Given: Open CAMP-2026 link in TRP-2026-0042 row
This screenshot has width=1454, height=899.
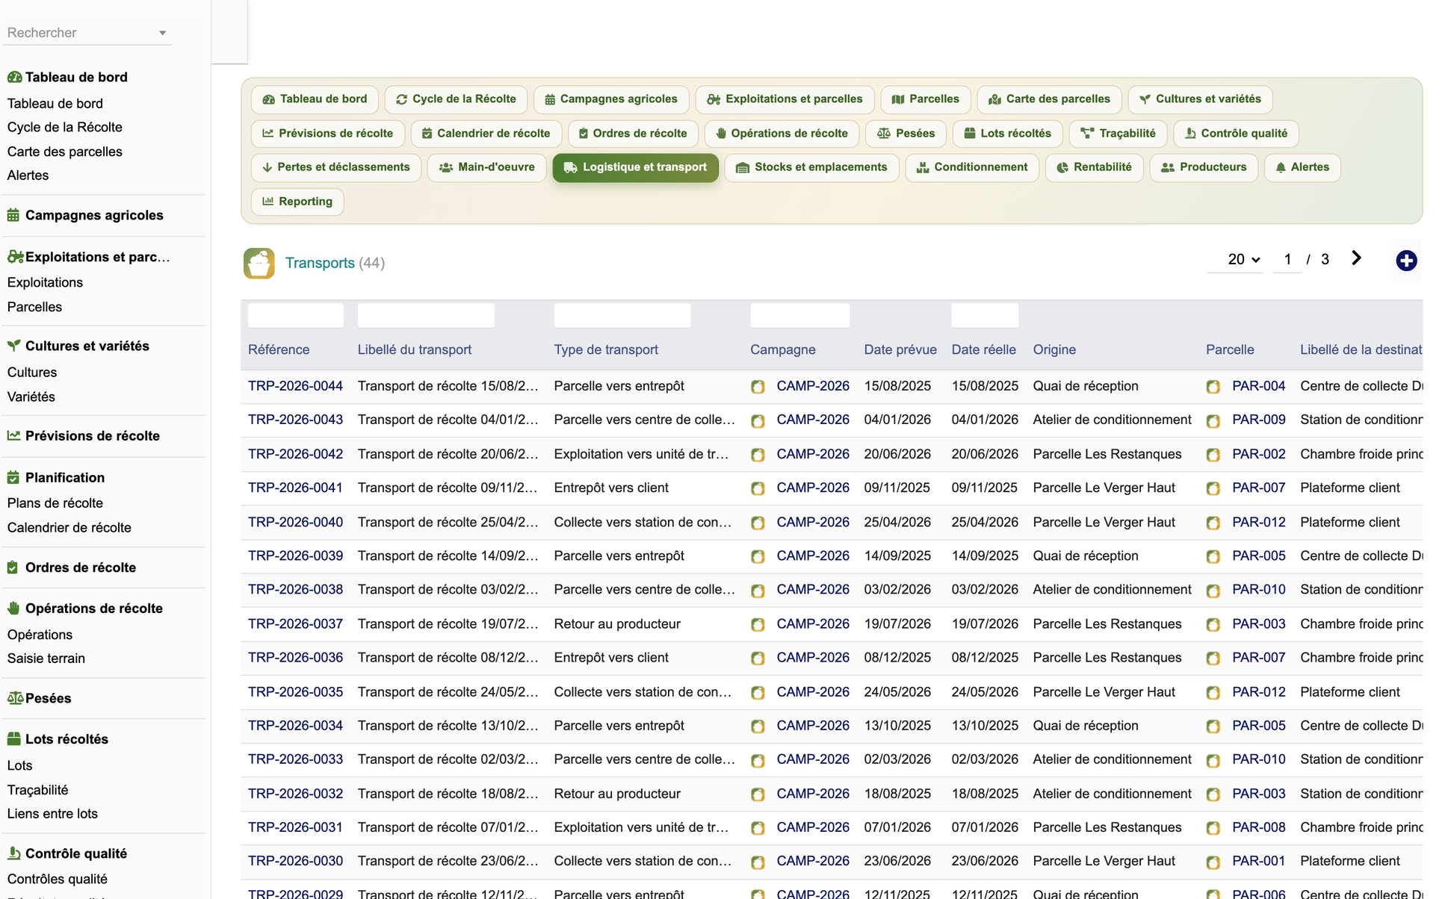Looking at the screenshot, I should click(813, 454).
